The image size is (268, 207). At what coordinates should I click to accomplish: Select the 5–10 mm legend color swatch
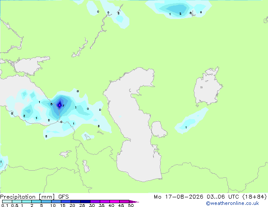(46, 202)
